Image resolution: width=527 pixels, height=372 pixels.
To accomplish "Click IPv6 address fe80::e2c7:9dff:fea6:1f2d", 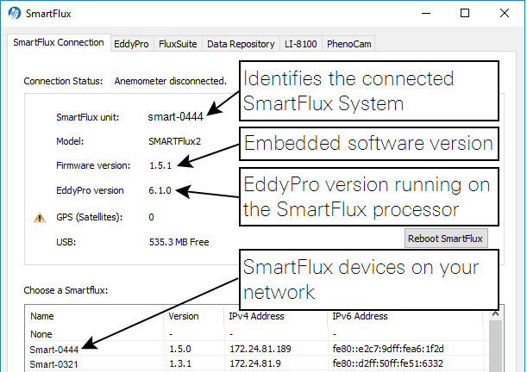I will coord(388,349).
